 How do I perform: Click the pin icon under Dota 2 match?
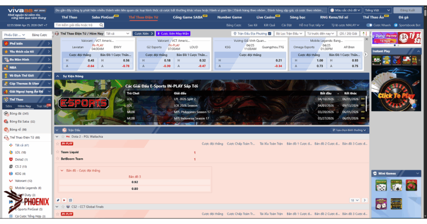tap(58, 200)
